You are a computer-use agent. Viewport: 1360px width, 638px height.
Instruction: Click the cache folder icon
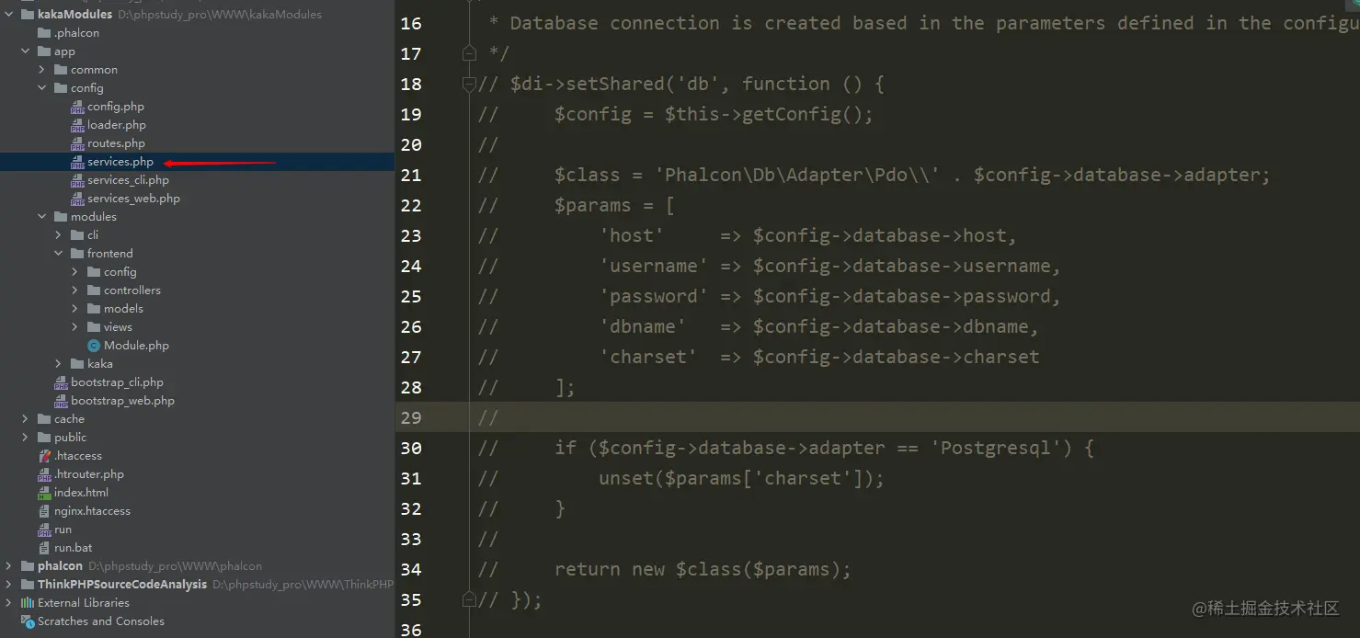(x=44, y=419)
